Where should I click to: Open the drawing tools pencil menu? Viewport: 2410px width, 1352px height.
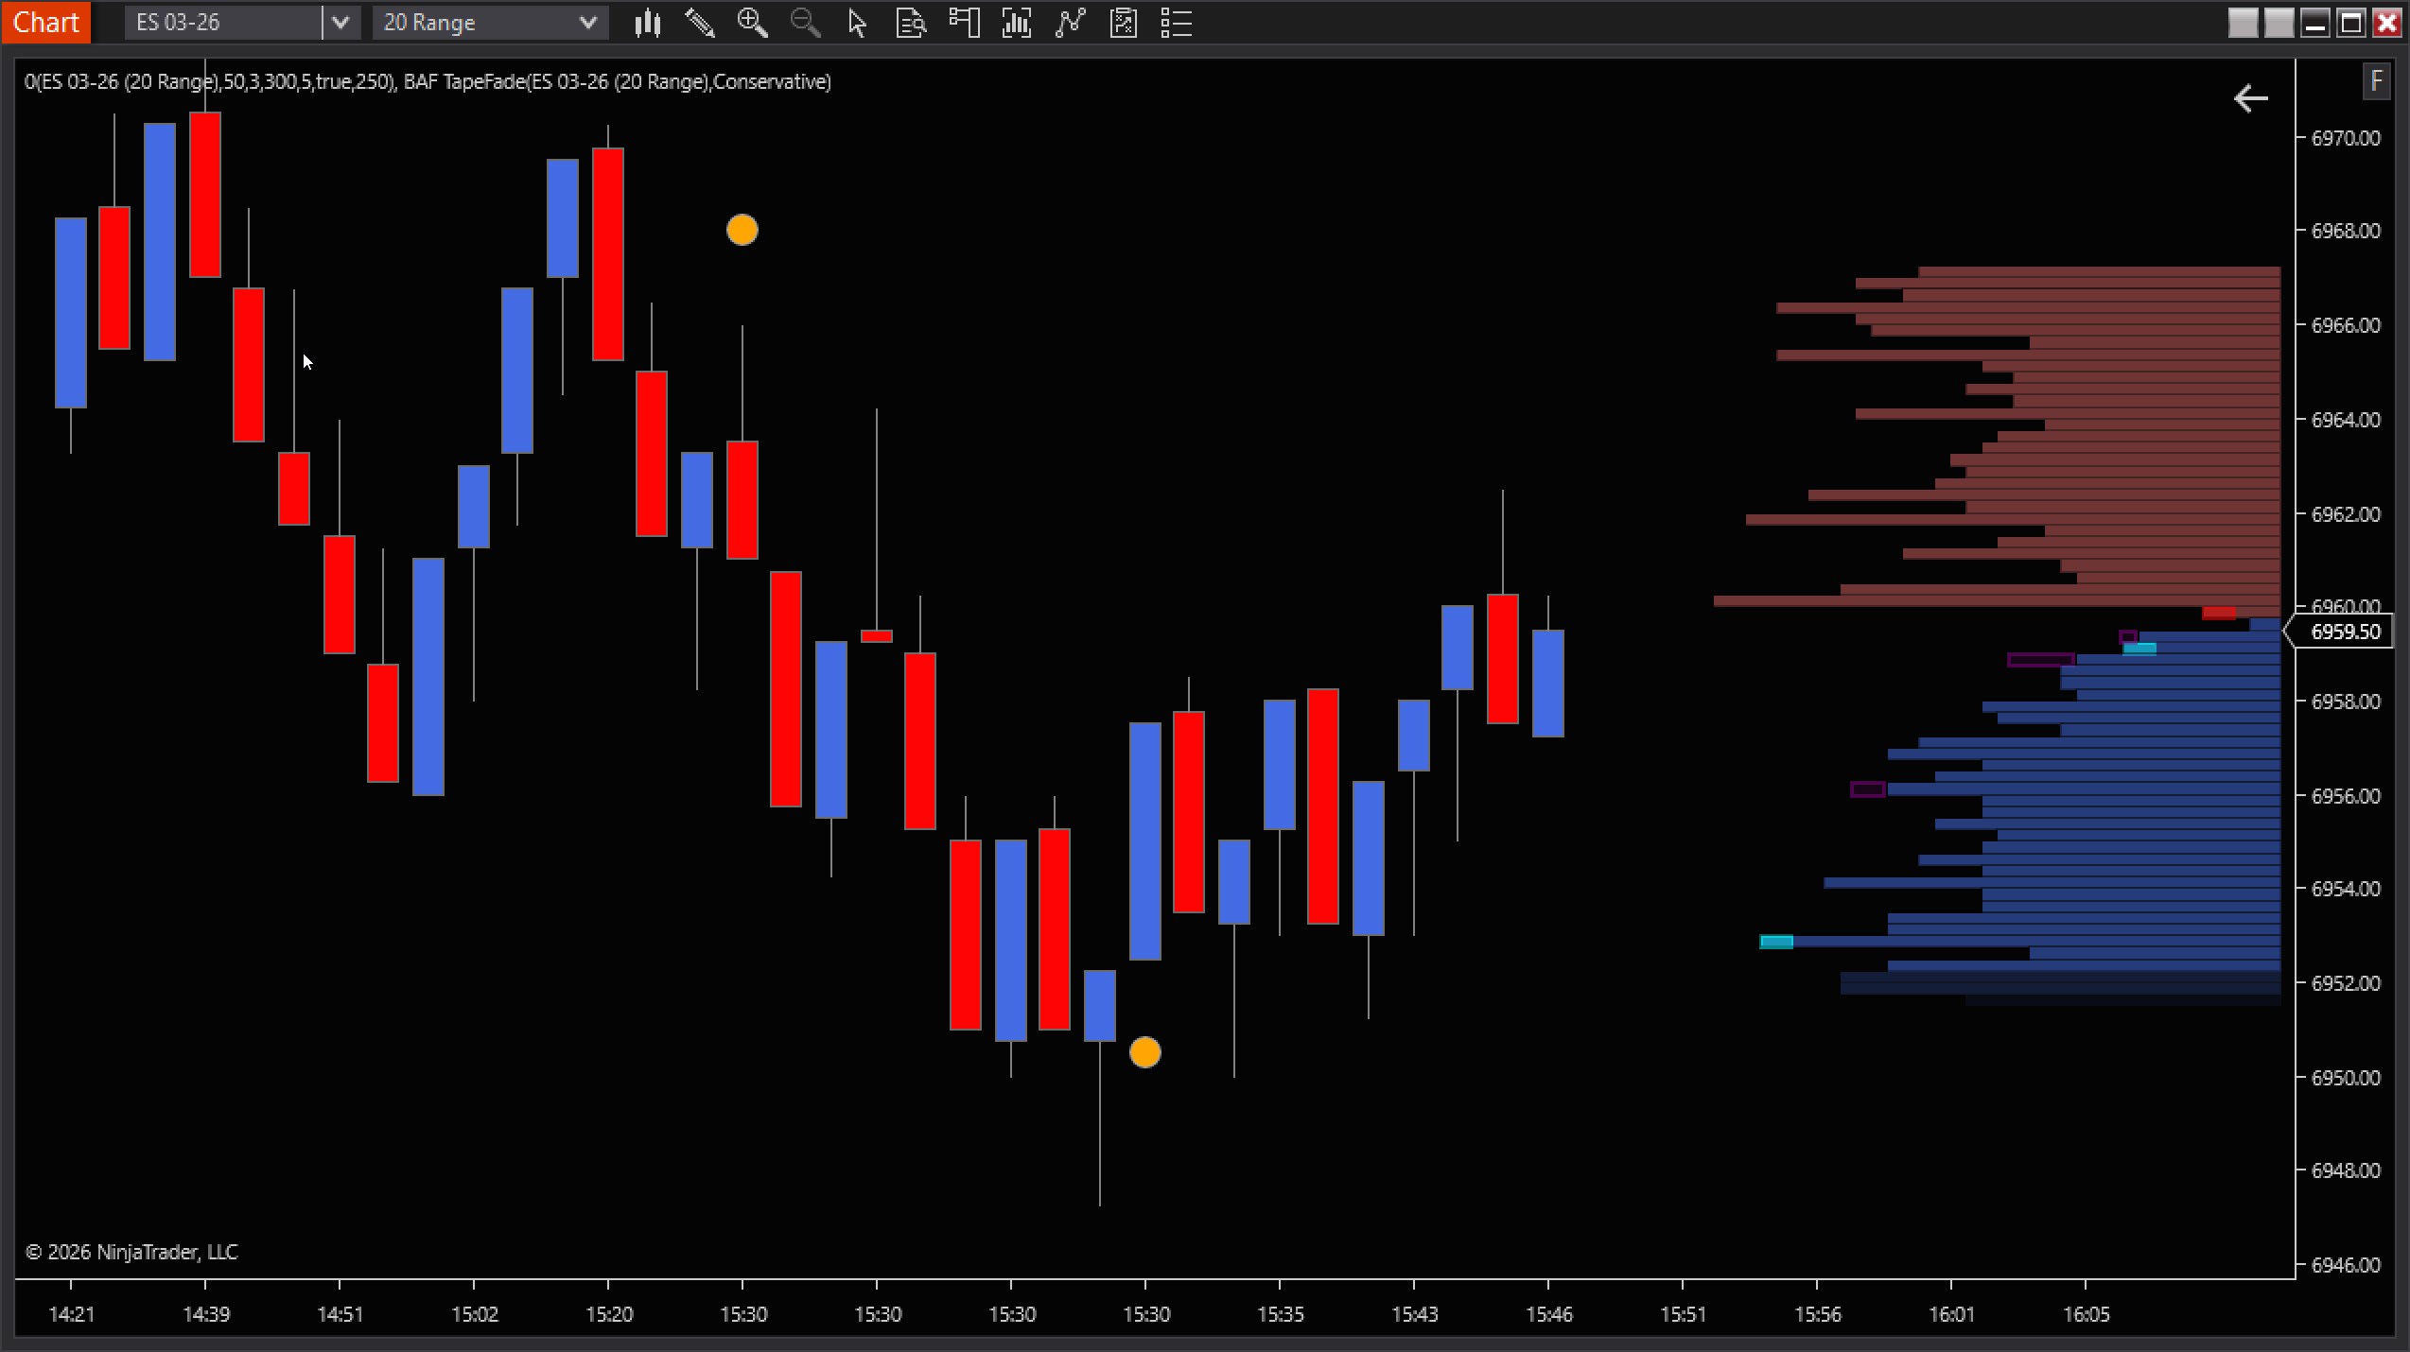pos(700,23)
